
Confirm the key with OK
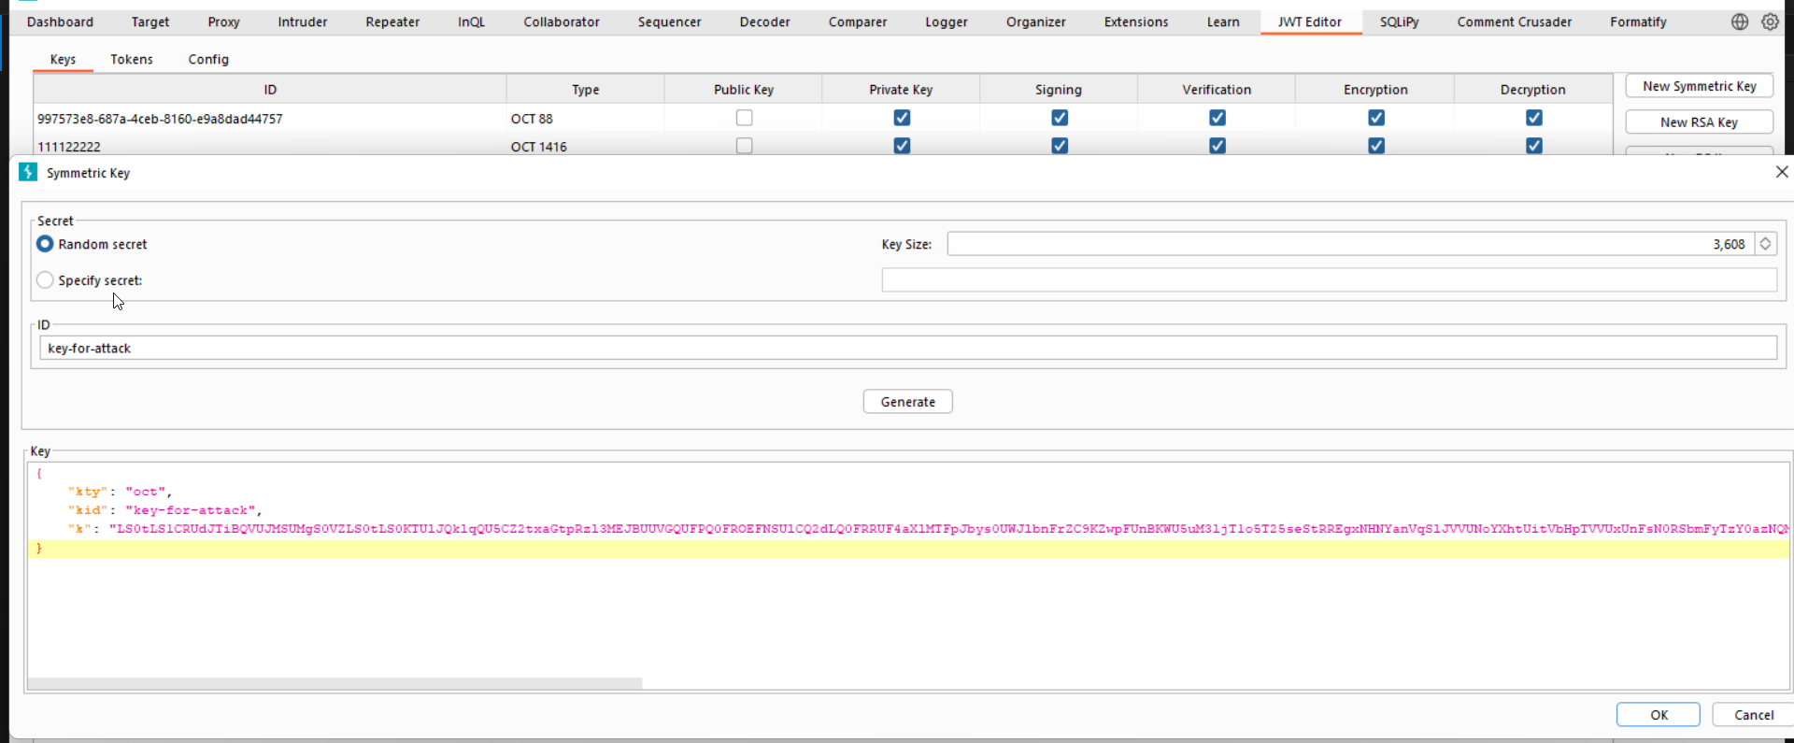tap(1658, 715)
